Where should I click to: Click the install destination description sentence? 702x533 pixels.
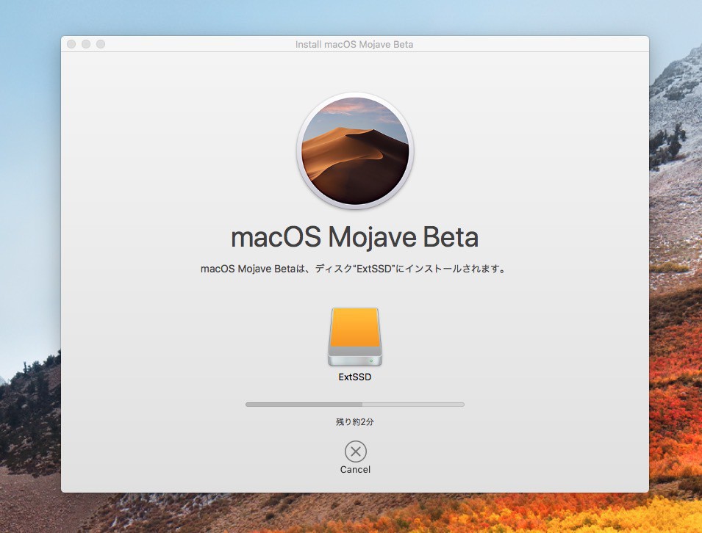(x=354, y=269)
